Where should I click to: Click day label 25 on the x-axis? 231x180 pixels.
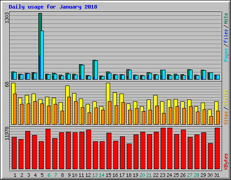pos(176,175)
